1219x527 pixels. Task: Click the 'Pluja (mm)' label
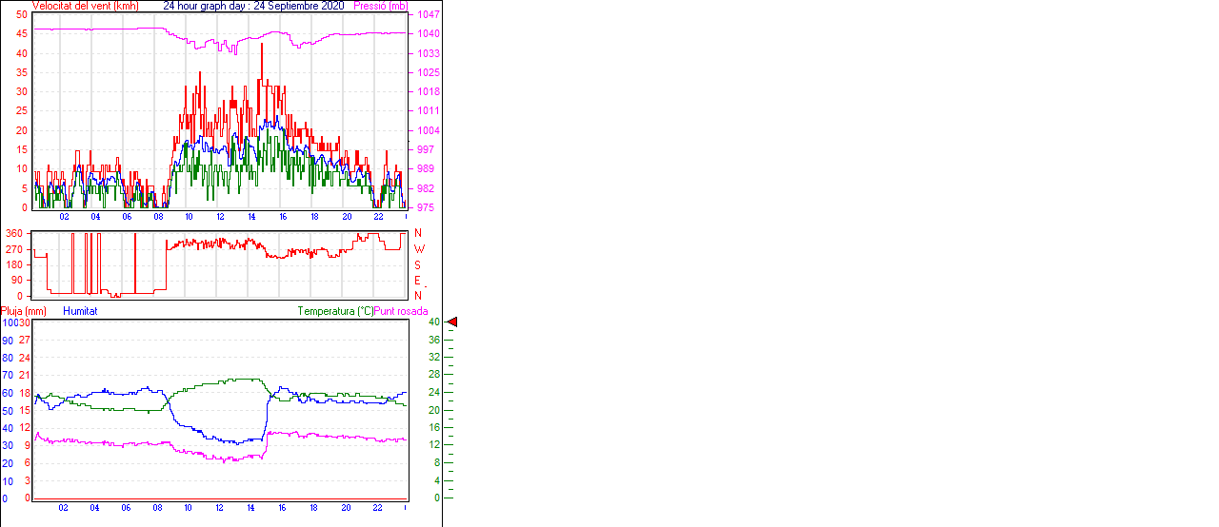pos(24,311)
